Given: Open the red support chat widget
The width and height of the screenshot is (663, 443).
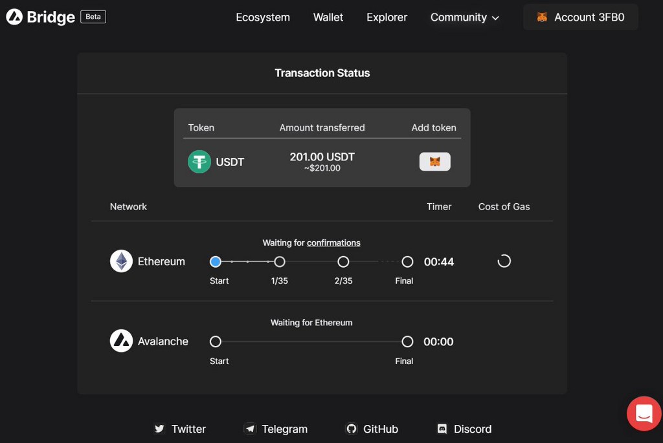Looking at the screenshot, I should pyautogui.click(x=644, y=413).
